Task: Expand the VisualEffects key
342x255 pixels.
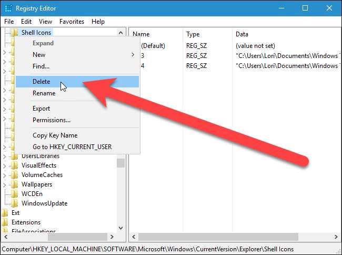Action: coord(5,166)
